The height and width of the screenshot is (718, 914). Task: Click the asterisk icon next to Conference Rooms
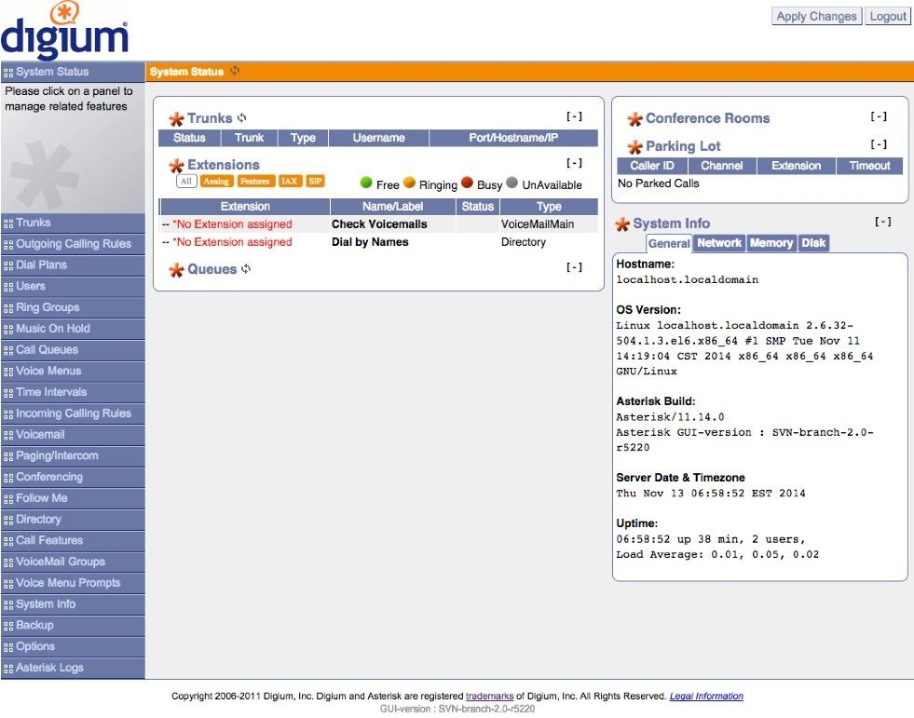(634, 119)
